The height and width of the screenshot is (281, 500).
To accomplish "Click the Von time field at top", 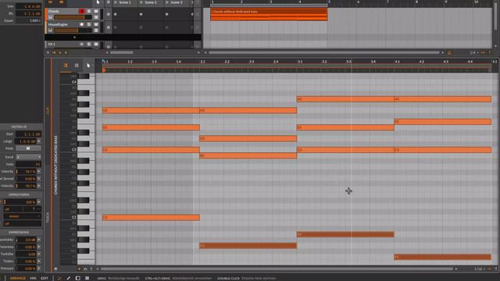I will [28, 6].
